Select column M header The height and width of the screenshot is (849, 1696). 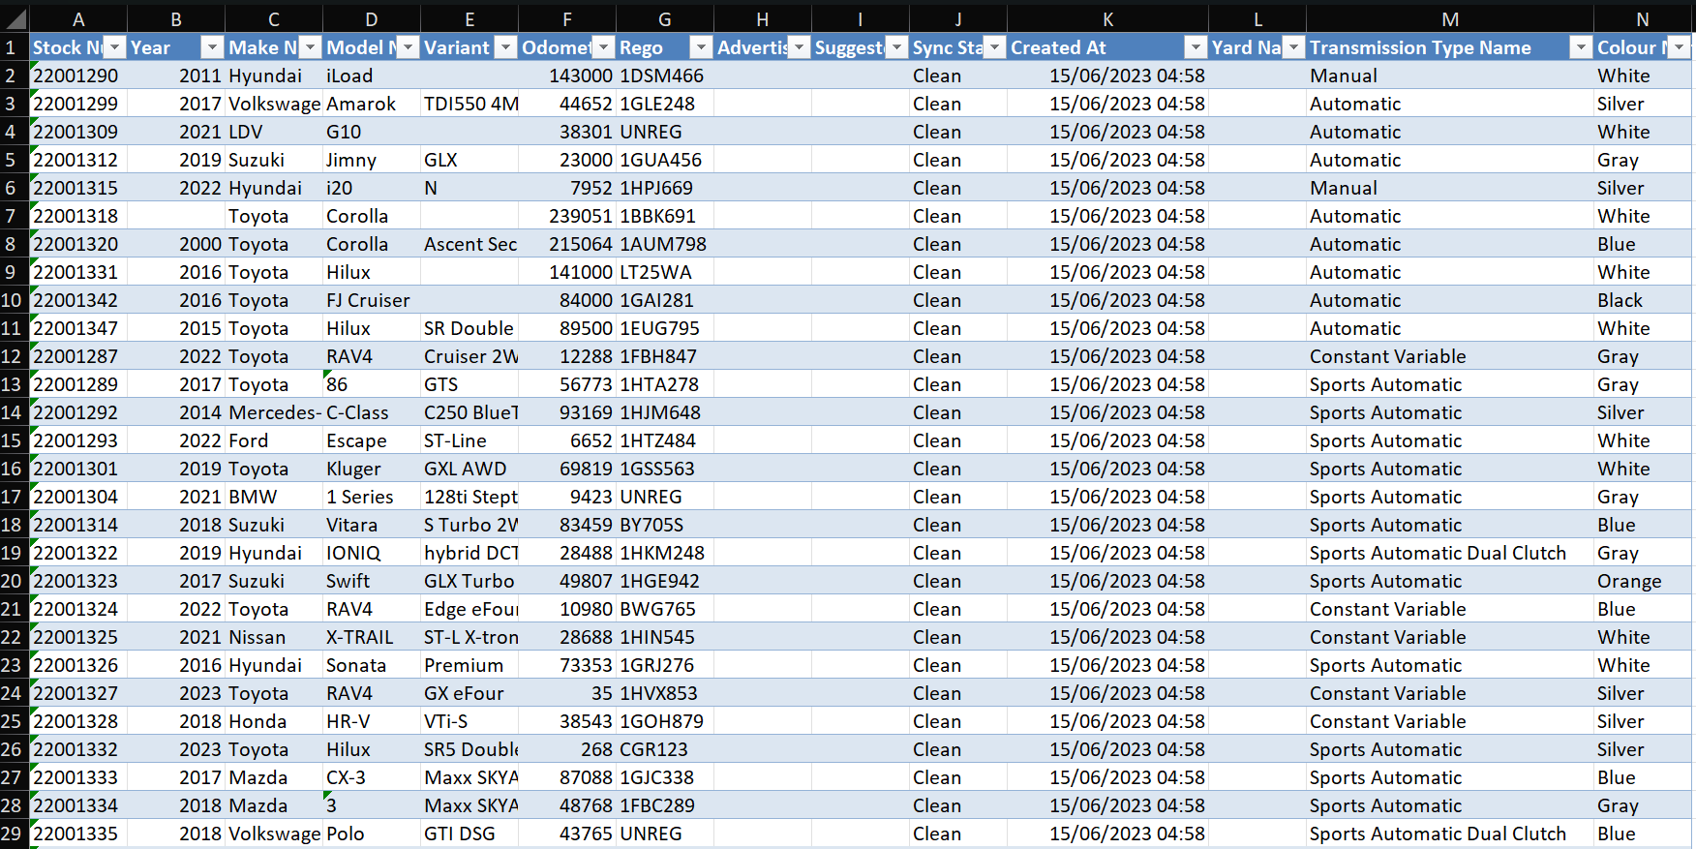1450,19
